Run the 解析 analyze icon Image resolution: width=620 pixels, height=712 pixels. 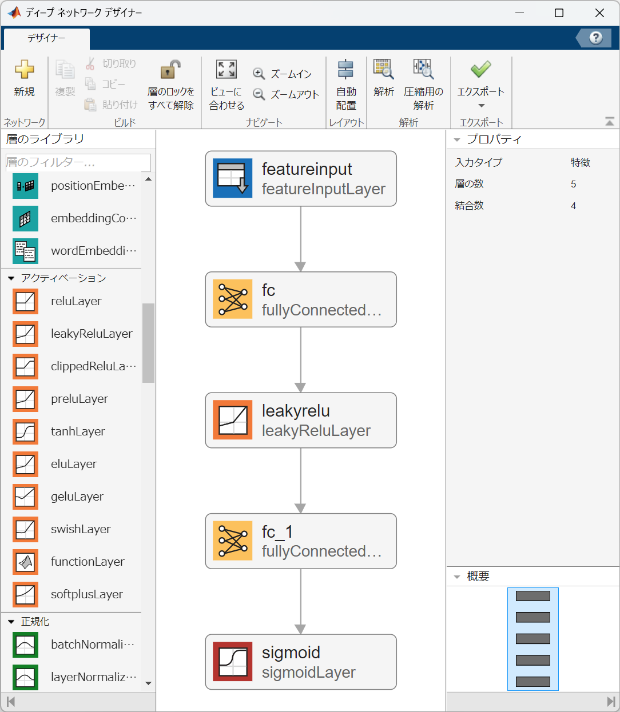(384, 70)
